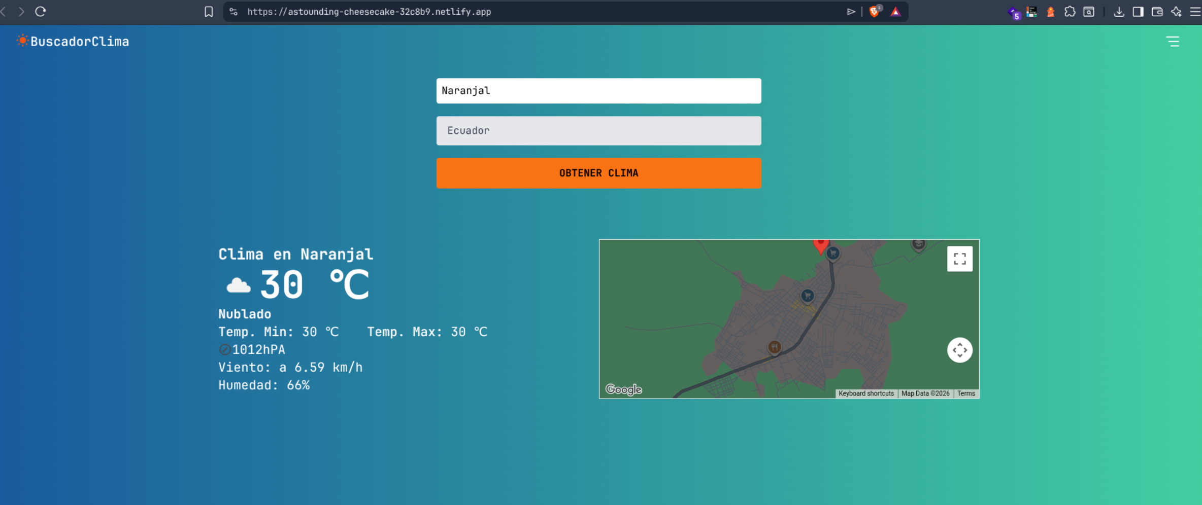Bookmark this page
The image size is (1202, 505).
pyautogui.click(x=209, y=12)
